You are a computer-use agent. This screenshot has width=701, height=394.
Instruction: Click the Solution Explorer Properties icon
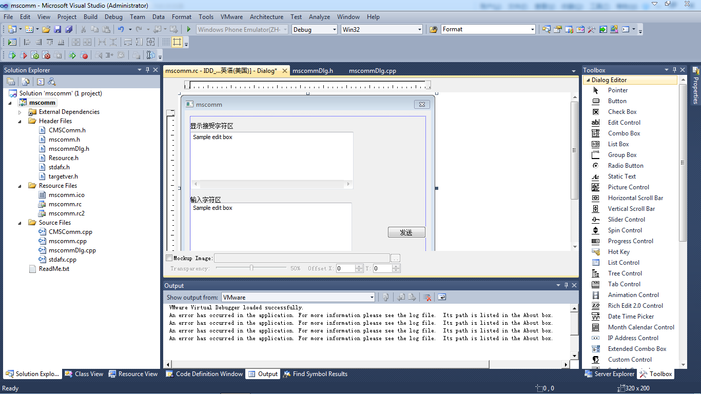click(x=10, y=81)
